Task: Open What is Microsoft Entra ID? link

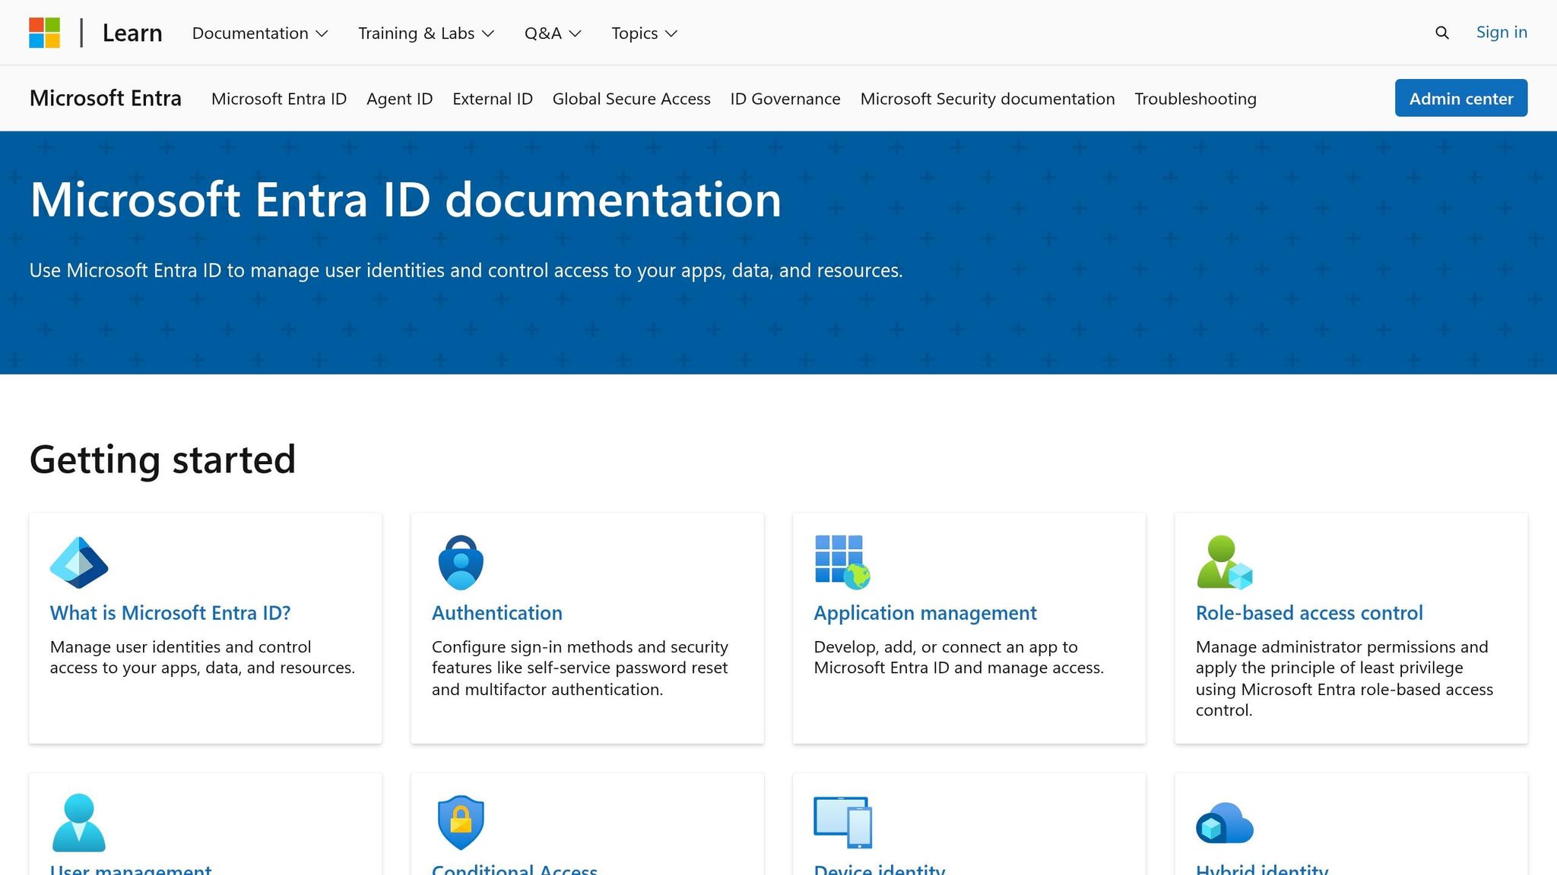Action: coord(170,613)
